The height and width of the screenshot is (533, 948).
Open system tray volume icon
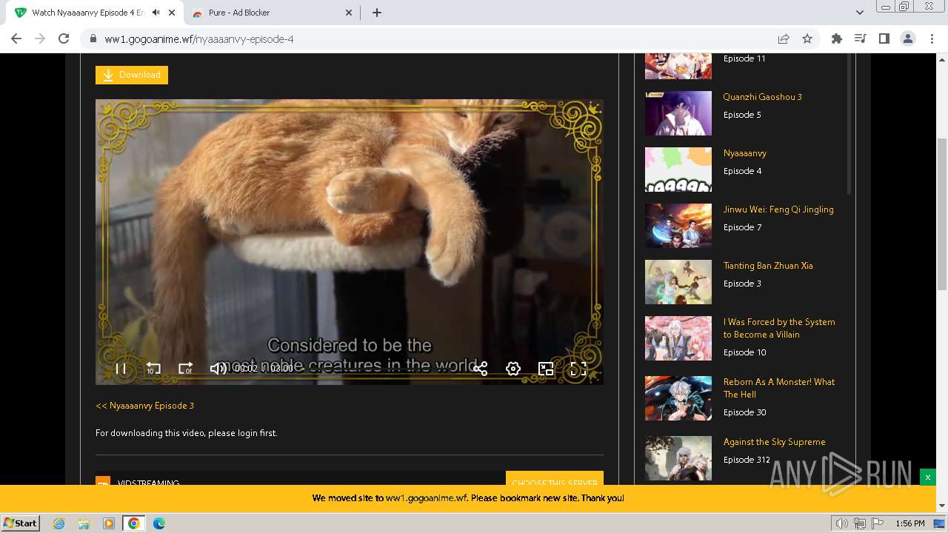pyautogui.click(x=842, y=523)
